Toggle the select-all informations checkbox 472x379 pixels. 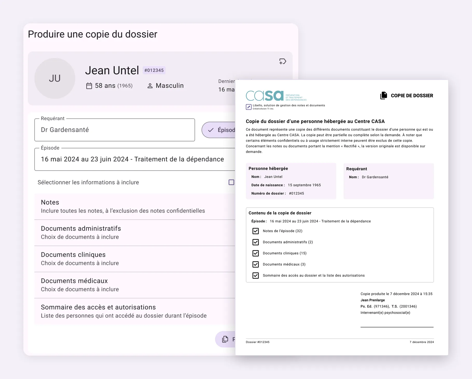231,182
